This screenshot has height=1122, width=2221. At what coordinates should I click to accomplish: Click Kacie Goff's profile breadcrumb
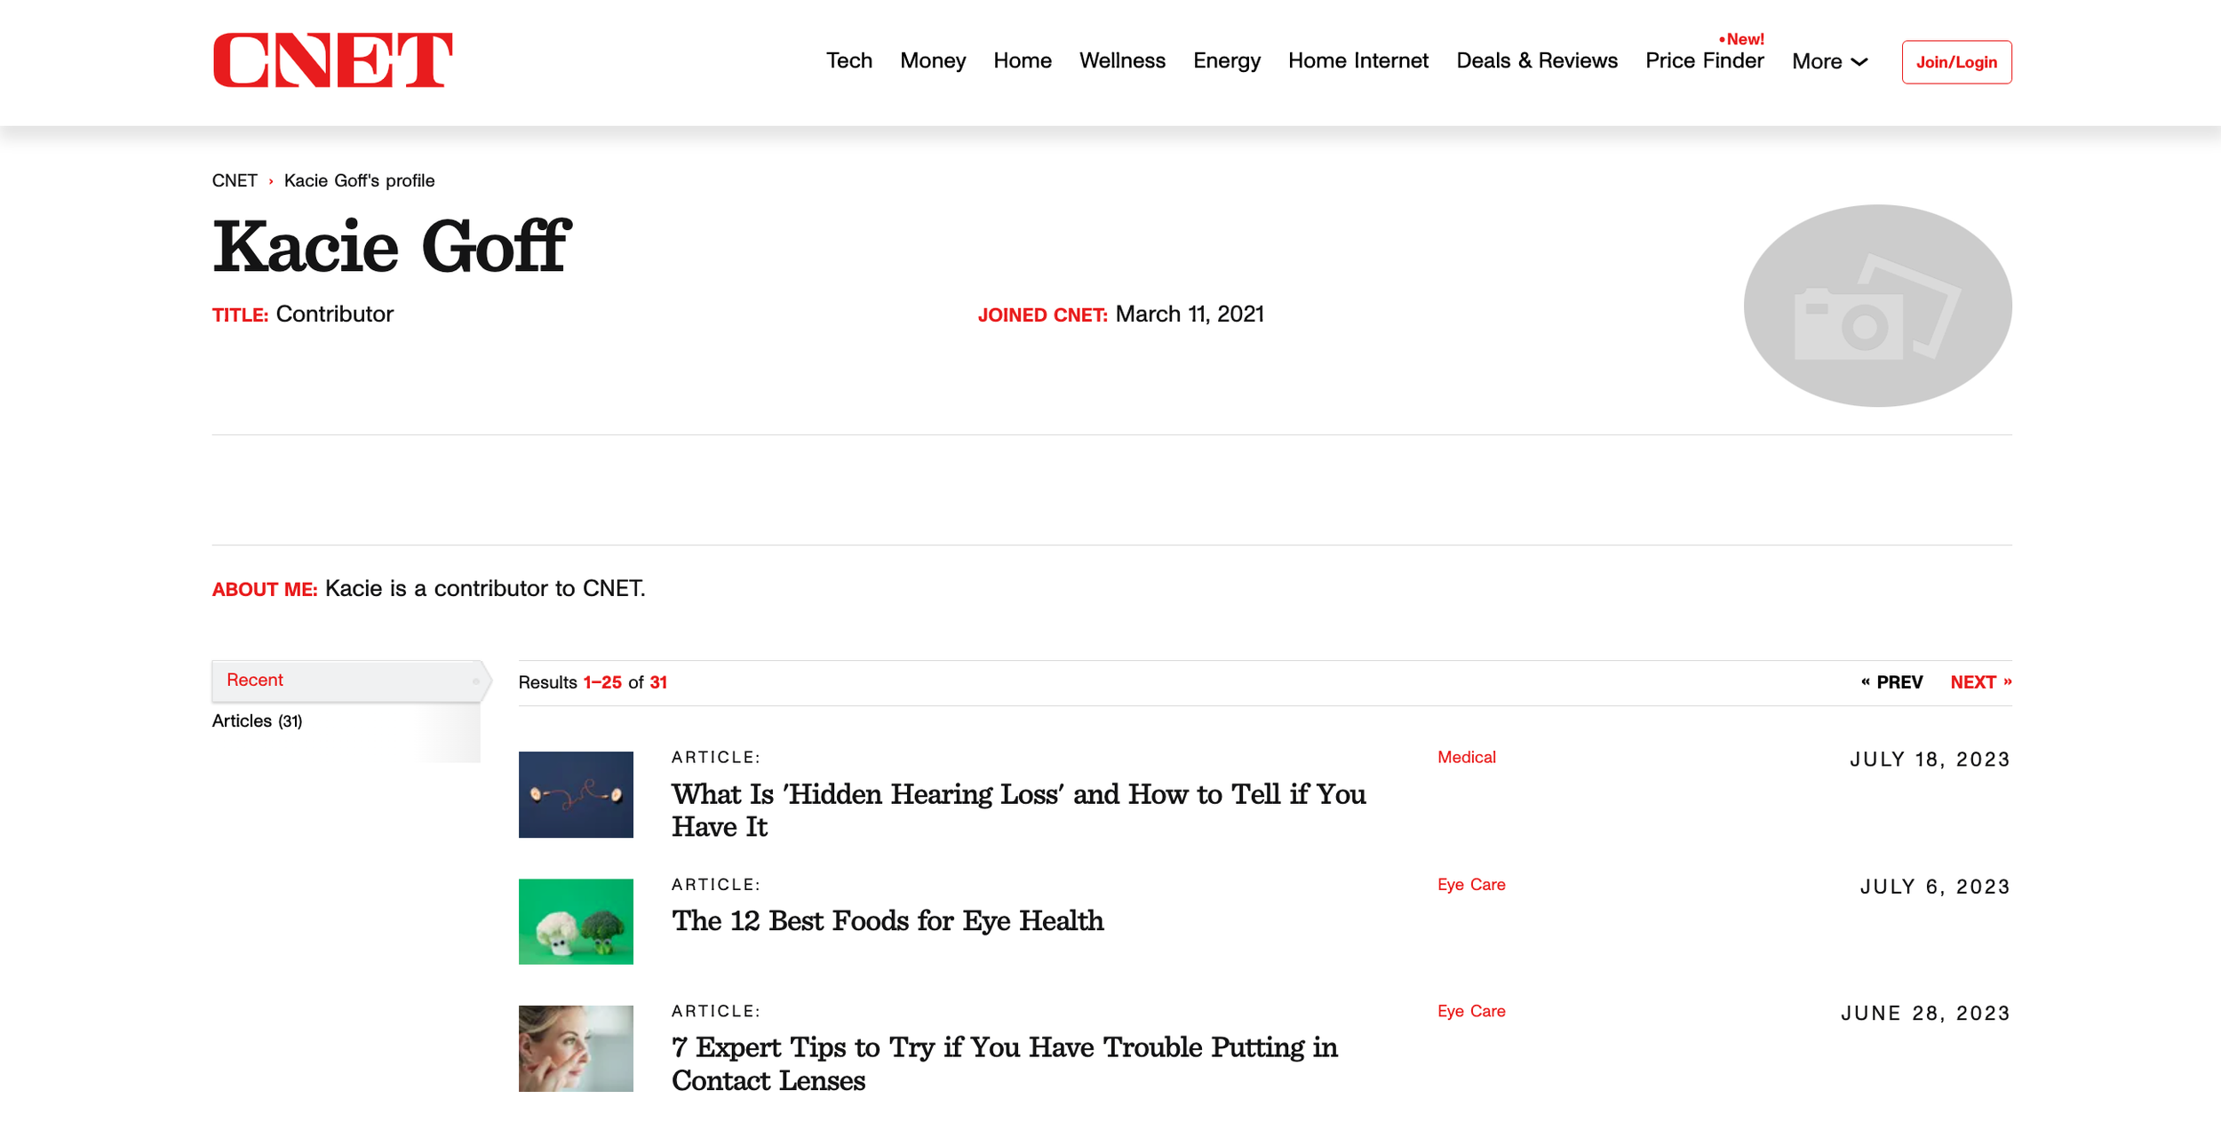[359, 180]
